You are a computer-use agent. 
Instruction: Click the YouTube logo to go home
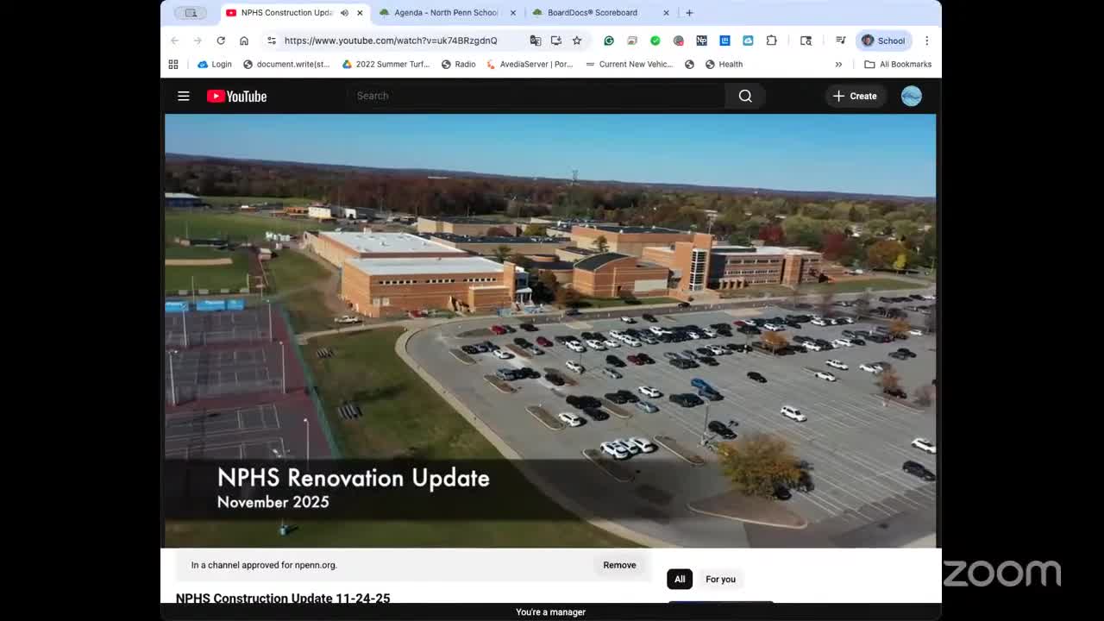236,96
